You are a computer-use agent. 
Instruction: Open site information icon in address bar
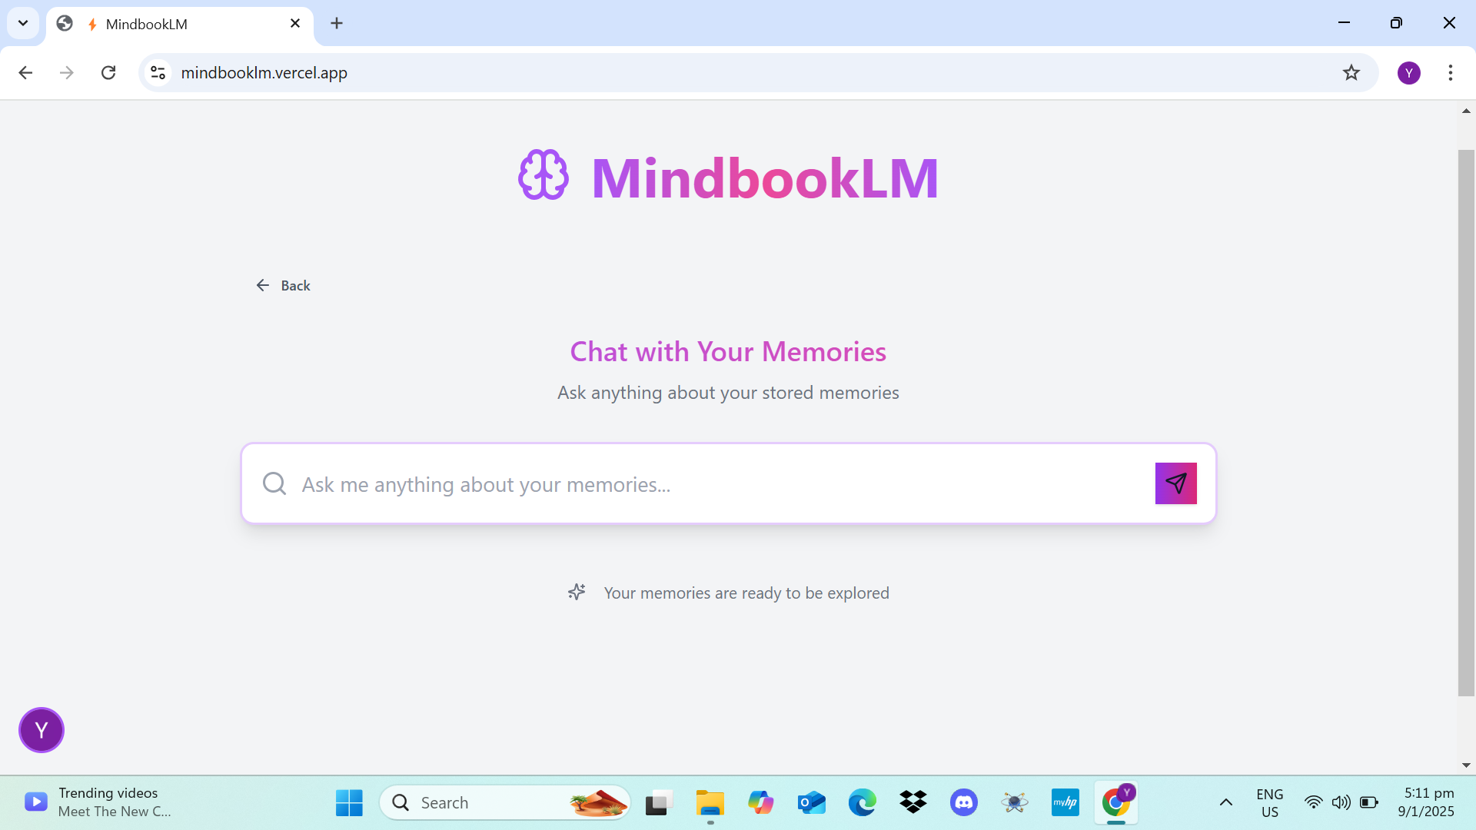pyautogui.click(x=158, y=72)
